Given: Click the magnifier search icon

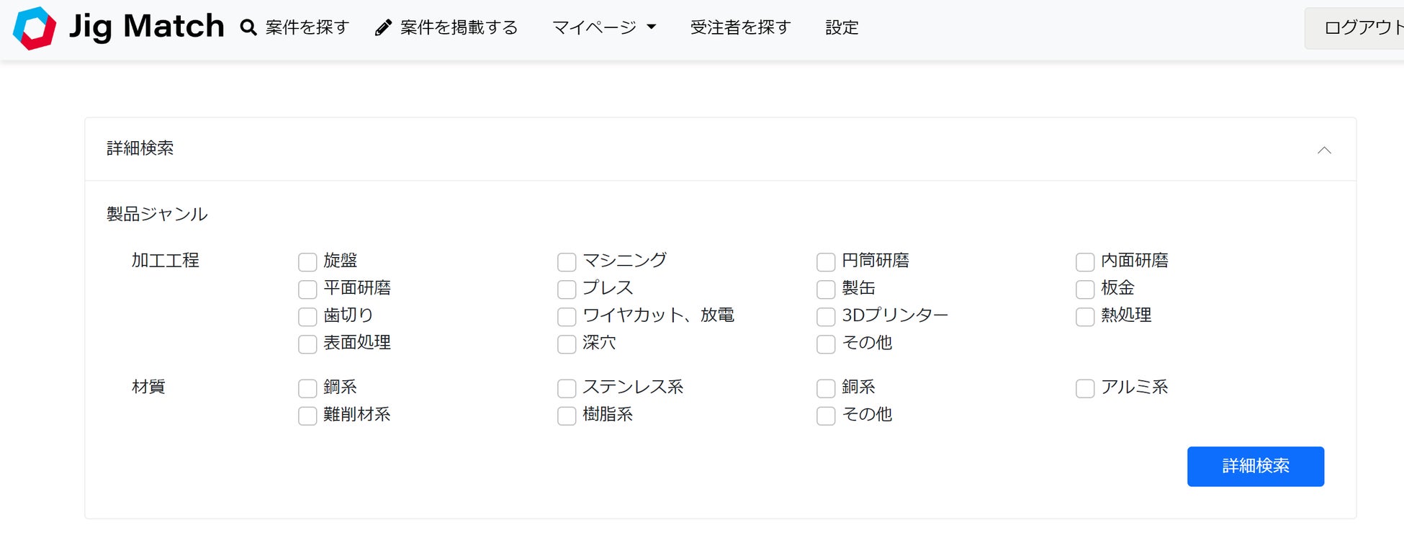Looking at the screenshot, I should click(x=248, y=28).
